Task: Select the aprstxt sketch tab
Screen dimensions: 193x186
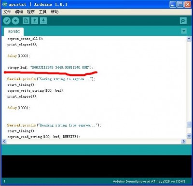Action: pos(14,31)
